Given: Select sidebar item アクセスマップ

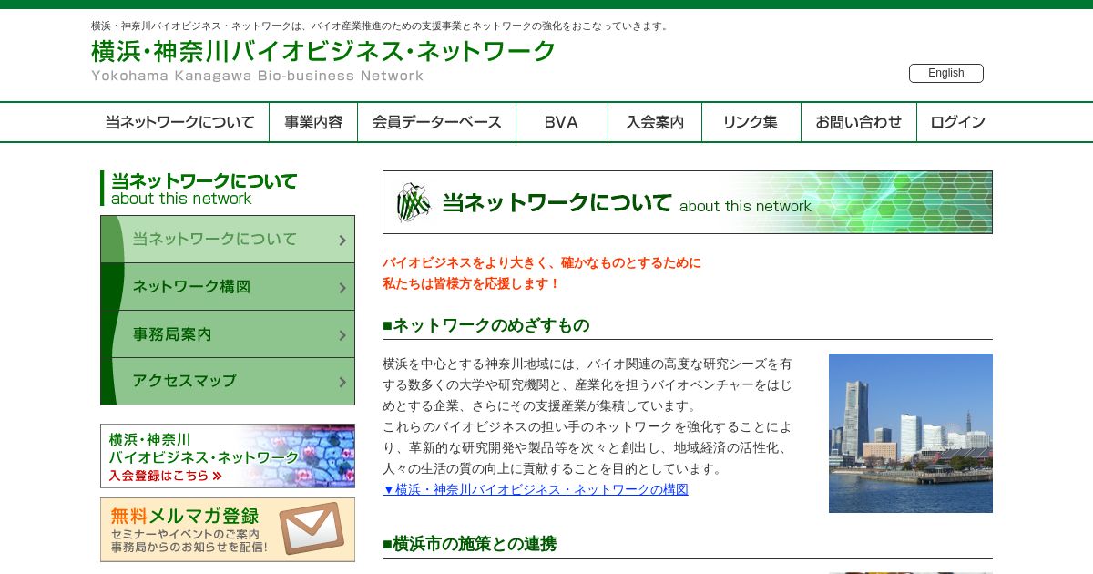Looking at the screenshot, I should tap(228, 382).
